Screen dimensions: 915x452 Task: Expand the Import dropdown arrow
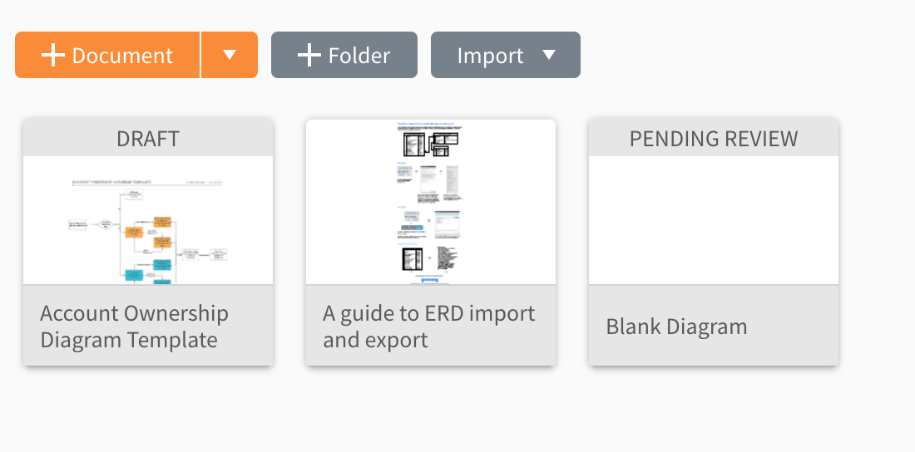click(x=548, y=55)
